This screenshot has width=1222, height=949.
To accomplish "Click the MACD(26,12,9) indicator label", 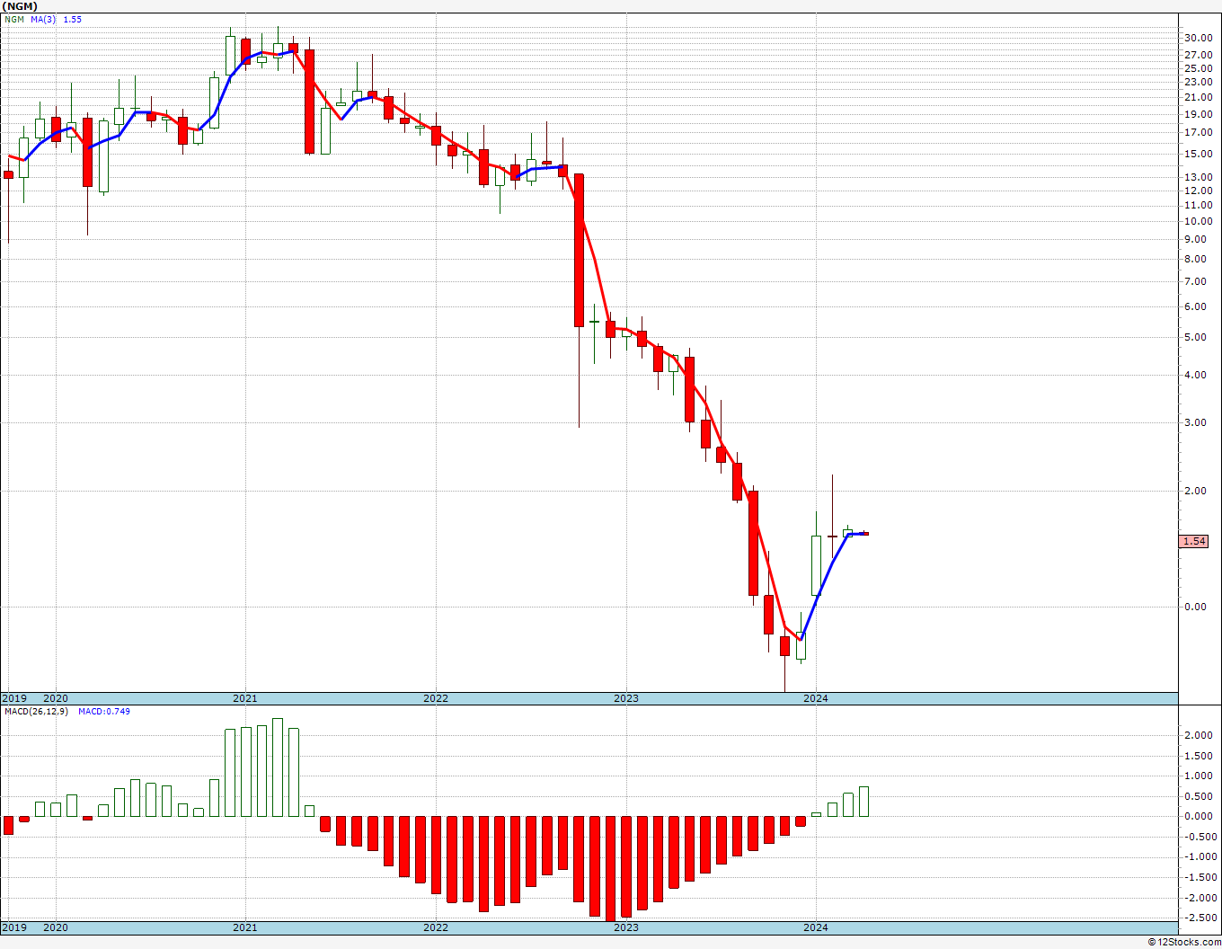I will [x=38, y=711].
